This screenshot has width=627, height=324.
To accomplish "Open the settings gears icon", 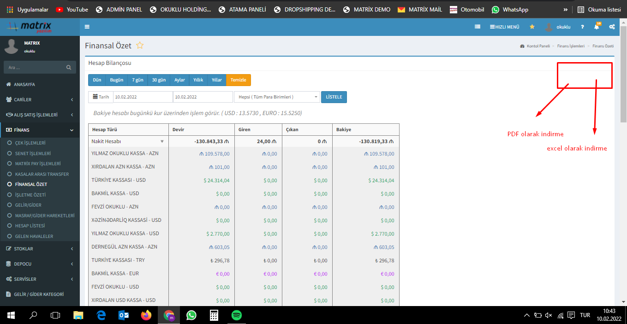I will coord(612,27).
